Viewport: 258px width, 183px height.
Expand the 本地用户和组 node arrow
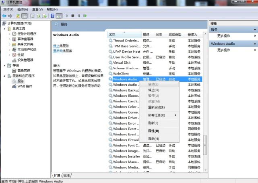(9, 50)
